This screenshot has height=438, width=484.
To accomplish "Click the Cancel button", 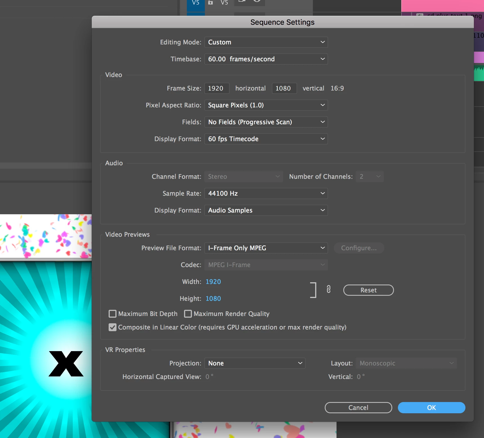I will pyautogui.click(x=358, y=408).
